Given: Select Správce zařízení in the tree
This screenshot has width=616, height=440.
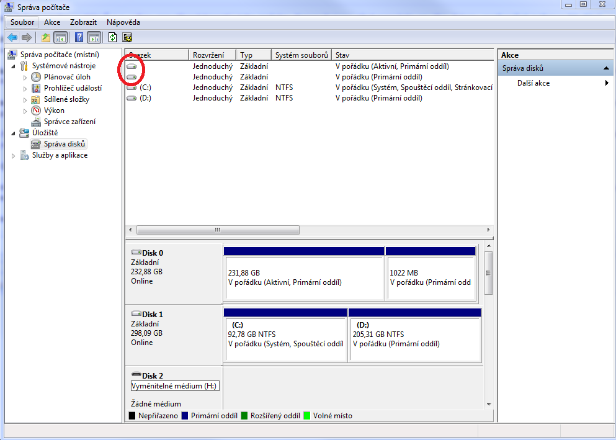Looking at the screenshot, I should (x=69, y=122).
